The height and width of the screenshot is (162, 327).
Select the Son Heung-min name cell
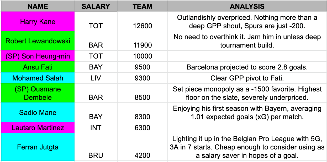(38, 56)
